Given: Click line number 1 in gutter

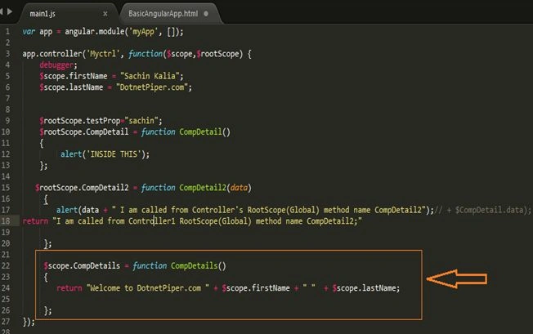Looking at the screenshot, I should (7, 32).
